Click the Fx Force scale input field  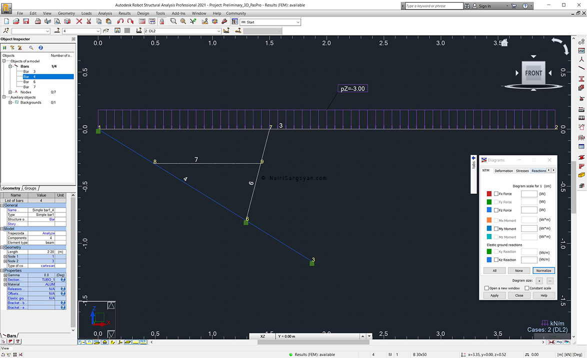click(529, 194)
